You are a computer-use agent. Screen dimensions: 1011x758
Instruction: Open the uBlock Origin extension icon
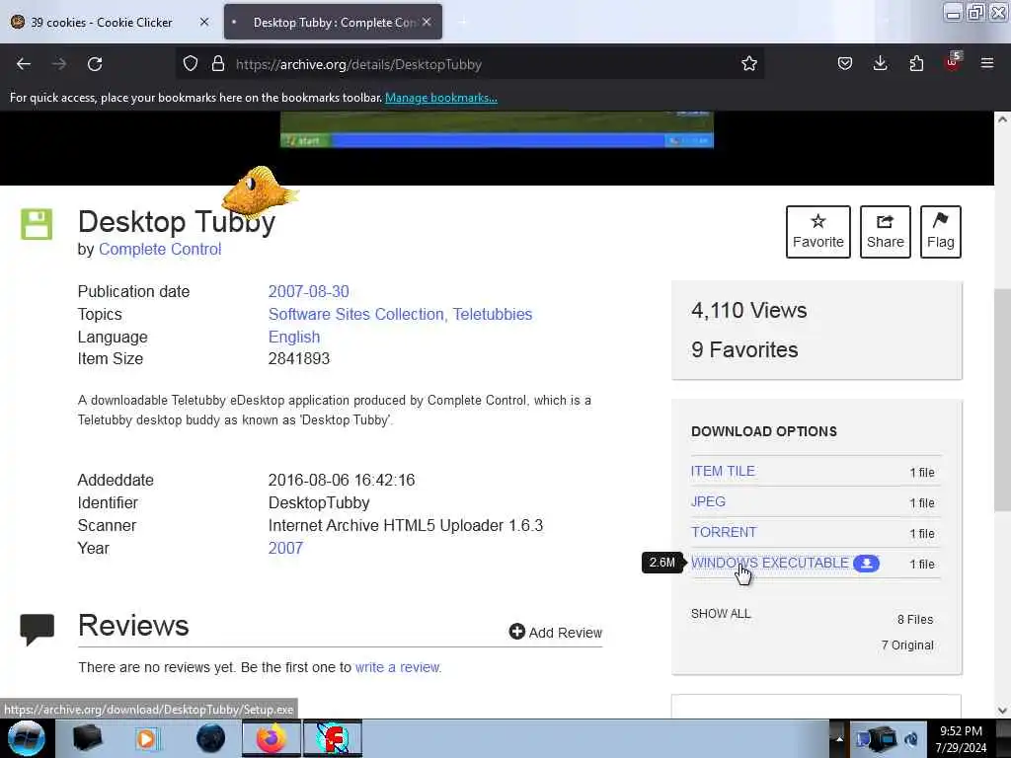953,62
